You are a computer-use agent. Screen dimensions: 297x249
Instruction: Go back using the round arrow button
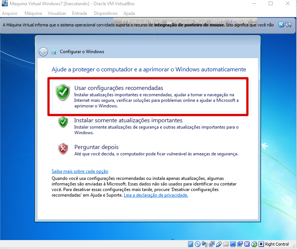(x=43, y=52)
